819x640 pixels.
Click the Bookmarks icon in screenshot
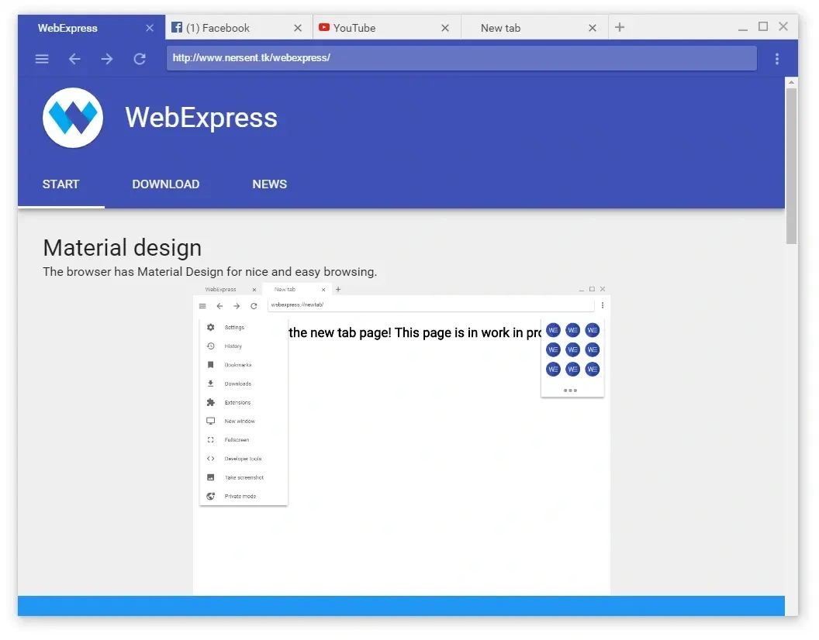point(210,365)
